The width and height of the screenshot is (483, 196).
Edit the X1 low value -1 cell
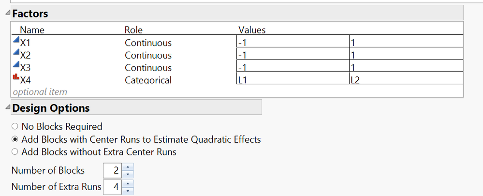click(x=293, y=41)
